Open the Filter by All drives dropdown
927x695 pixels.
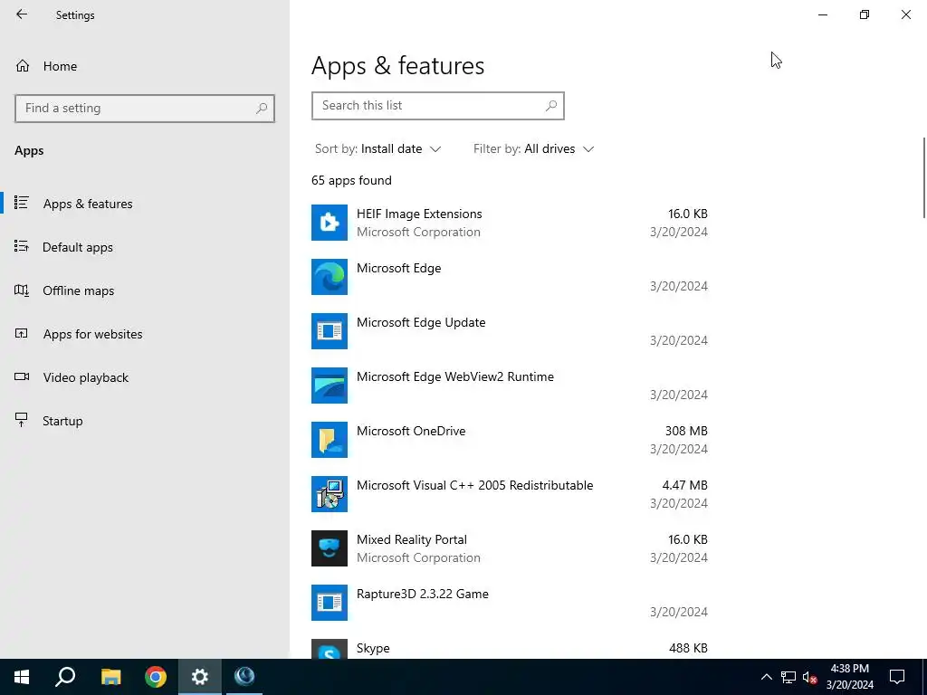click(533, 149)
